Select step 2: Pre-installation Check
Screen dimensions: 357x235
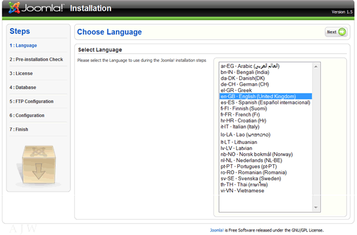coord(36,59)
